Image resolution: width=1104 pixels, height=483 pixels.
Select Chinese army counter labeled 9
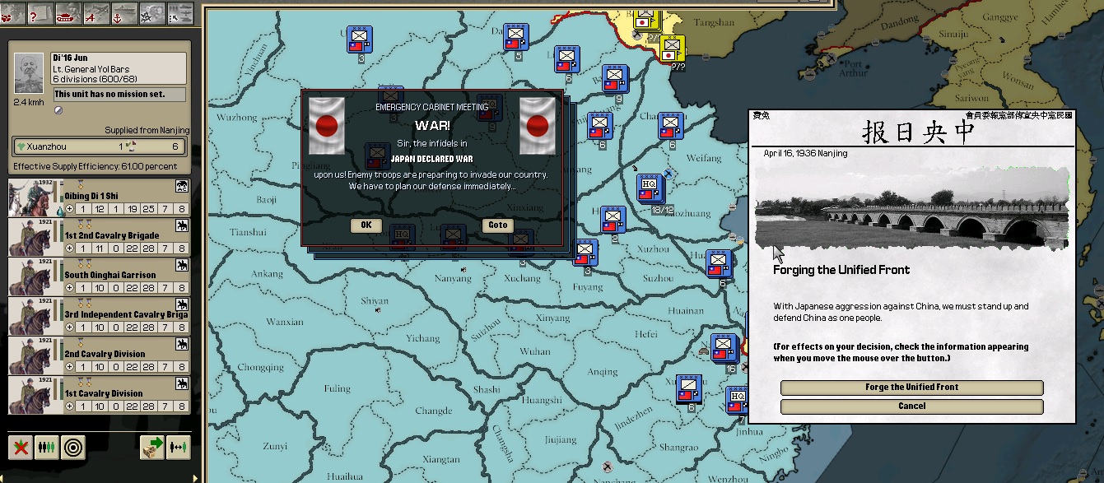point(615,78)
